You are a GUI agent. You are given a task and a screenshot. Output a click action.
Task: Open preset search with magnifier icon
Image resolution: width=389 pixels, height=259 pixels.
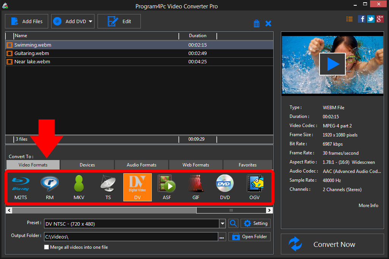click(x=233, y=223)
